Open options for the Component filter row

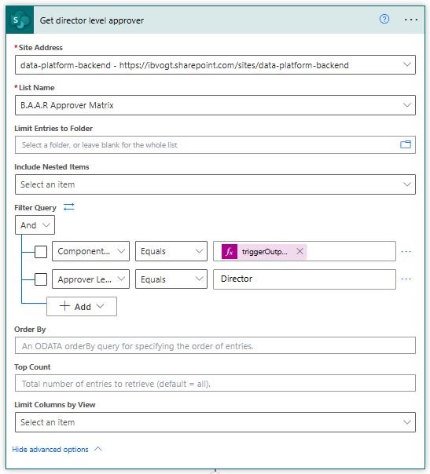(x=406, y=251)
